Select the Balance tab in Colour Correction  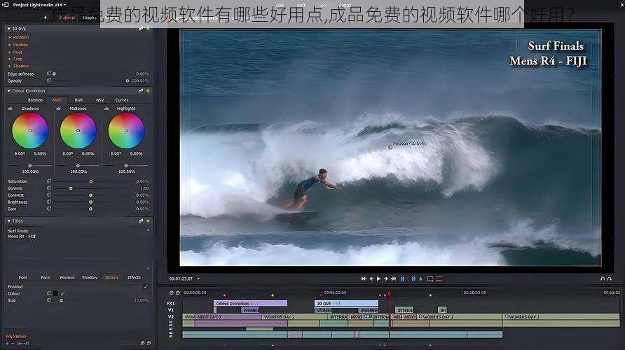click(35, 100)
